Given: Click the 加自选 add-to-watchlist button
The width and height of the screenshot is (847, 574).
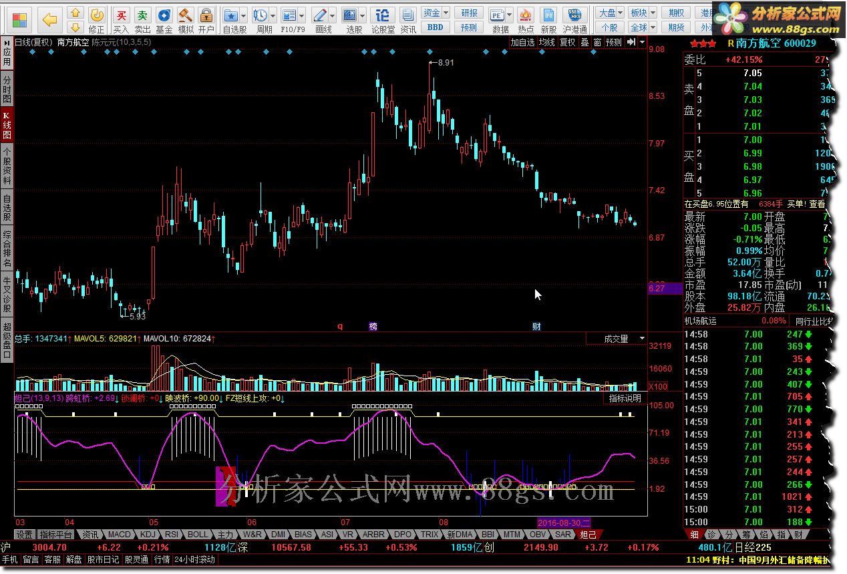Looking at the screenshot, I should tap(523, 42).
